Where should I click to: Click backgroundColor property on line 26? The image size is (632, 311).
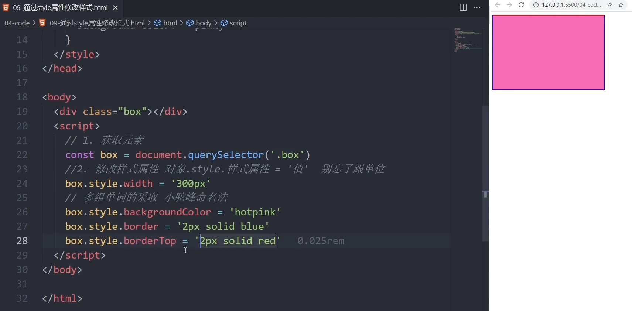pyautogui.click(x=167, y=212)
